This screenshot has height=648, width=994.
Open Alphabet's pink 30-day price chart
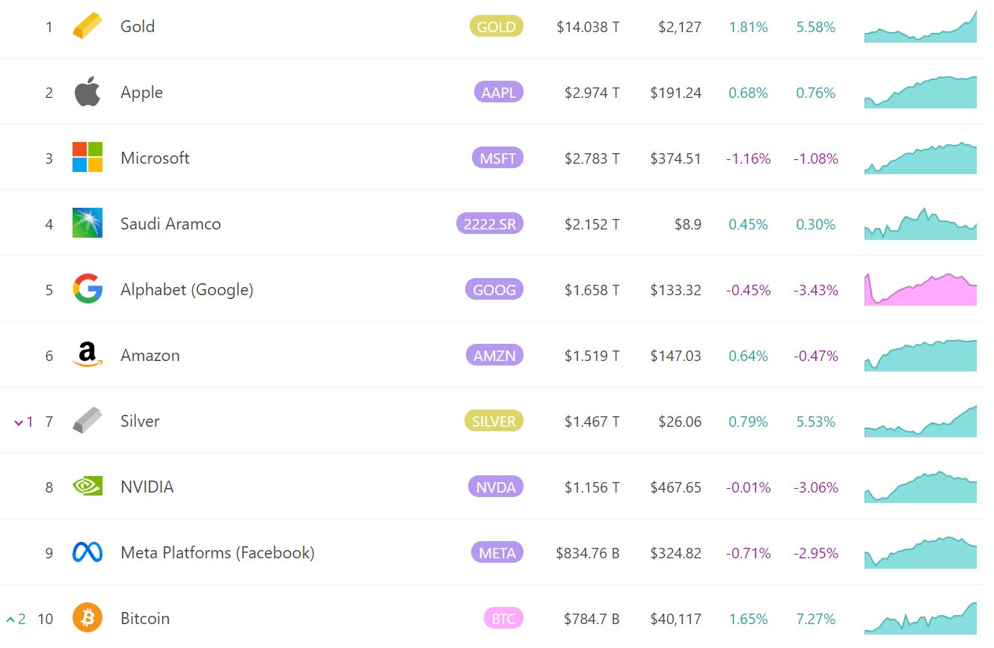pos(920,289)
